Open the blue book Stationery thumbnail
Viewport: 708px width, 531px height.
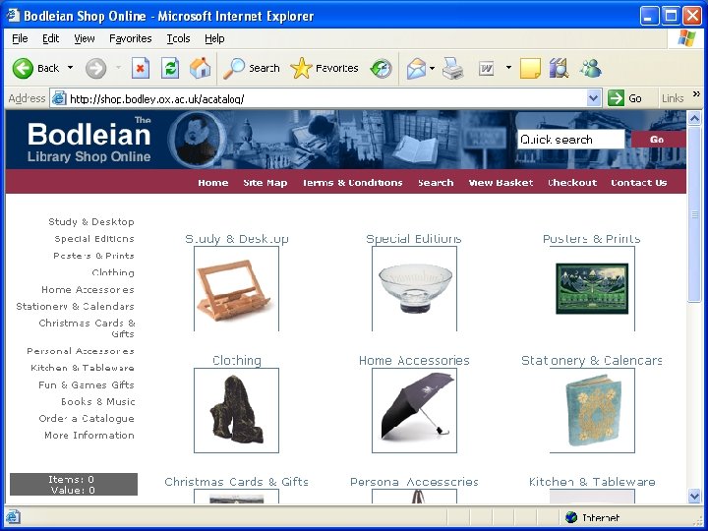592,410
